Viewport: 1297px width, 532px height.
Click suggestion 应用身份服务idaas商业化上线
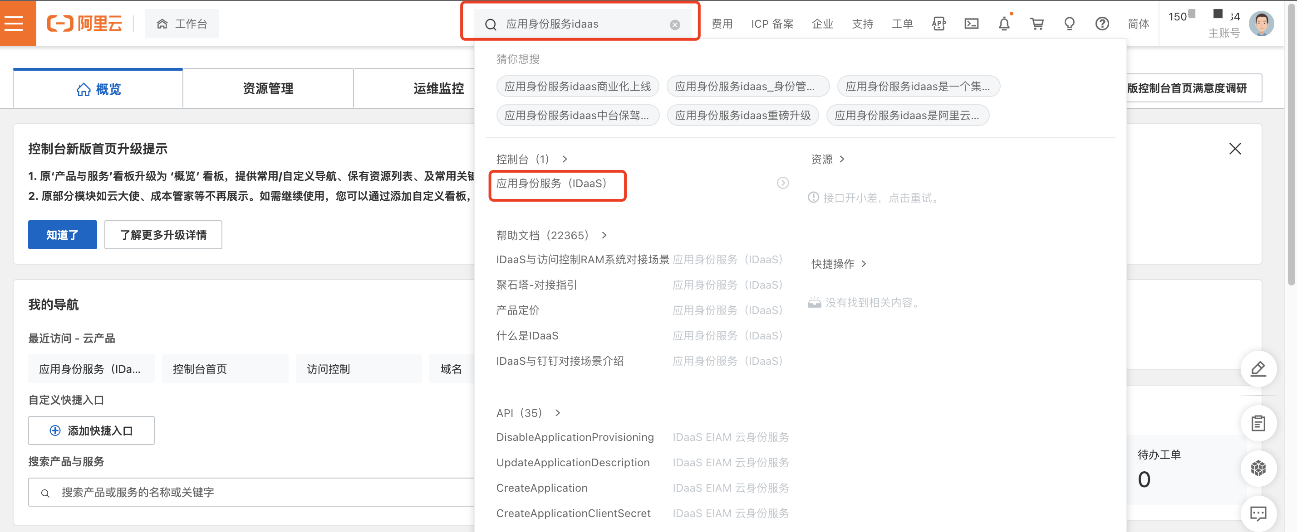click(x=578, y=87)
